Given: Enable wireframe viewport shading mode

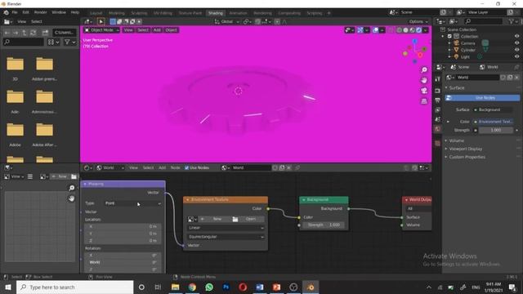Looking at the screenshot, I should (400, 30).
